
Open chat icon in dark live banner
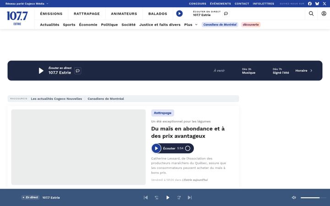click(77, 70)
